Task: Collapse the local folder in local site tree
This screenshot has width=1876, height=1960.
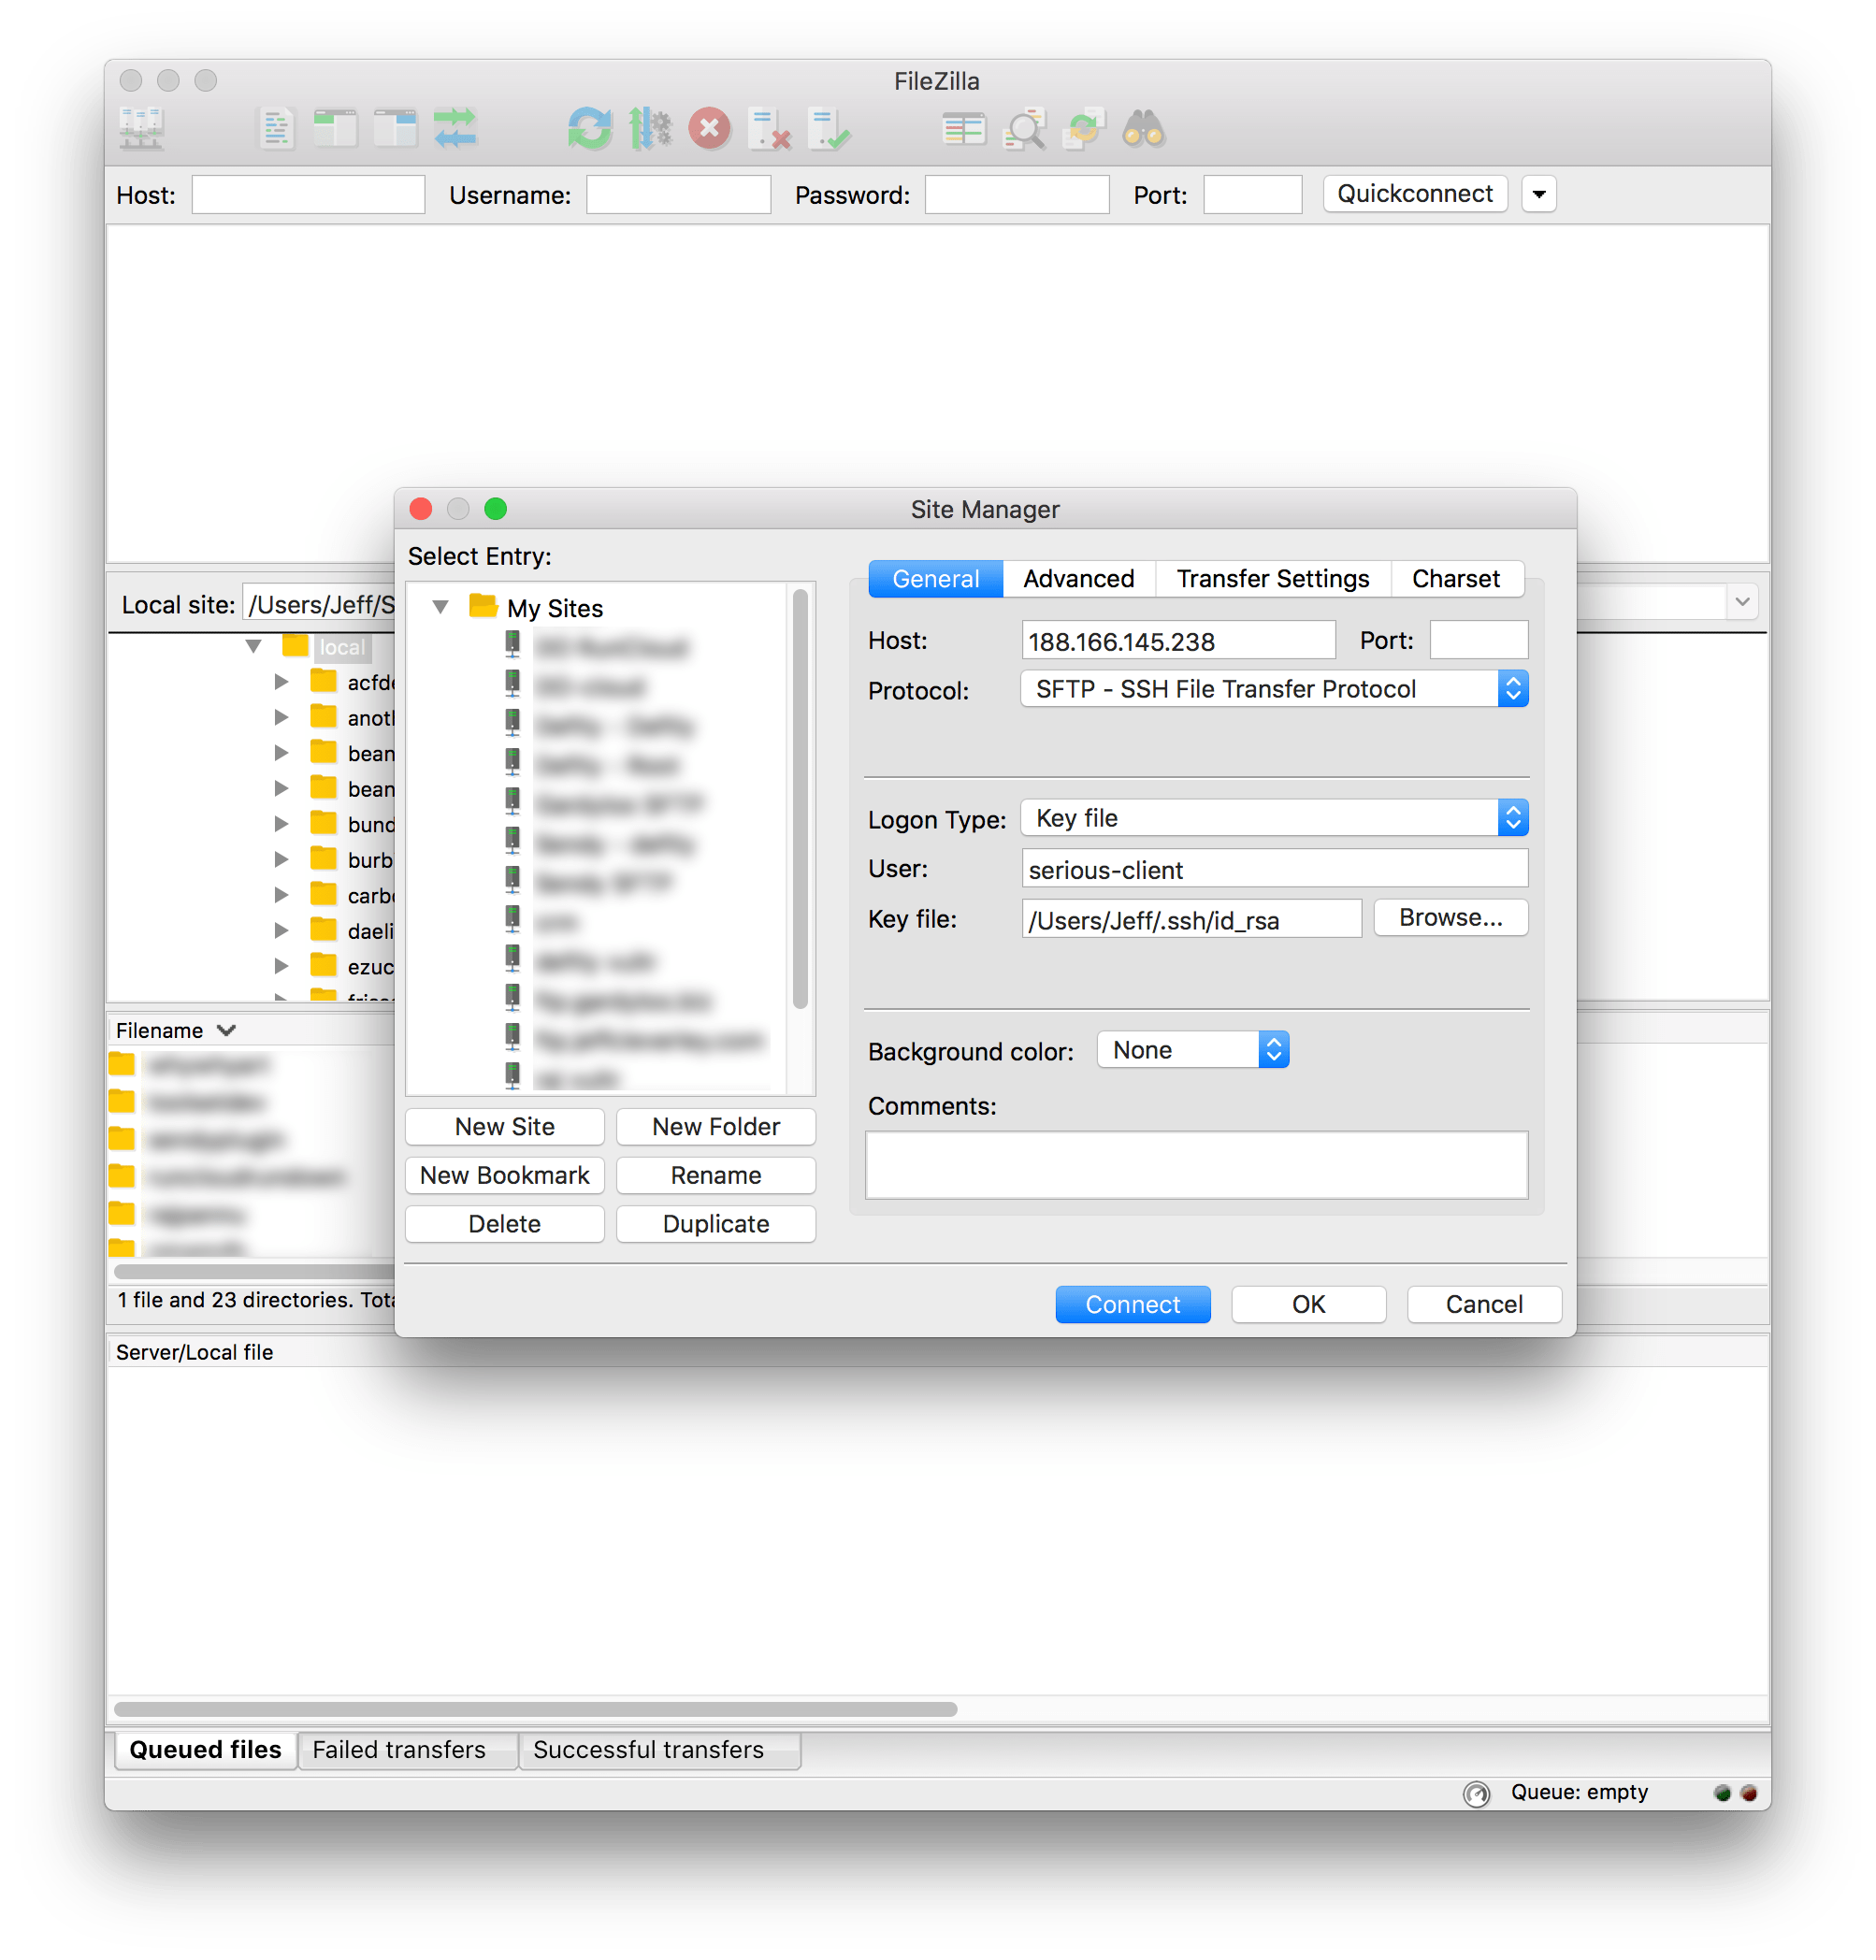Action: coord(254,647)
